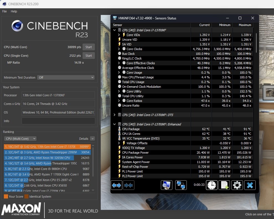Maximize the HWiNFO64 Sensors Status window
The height and width of the screenshot is (219, 274).
point(240,18)
